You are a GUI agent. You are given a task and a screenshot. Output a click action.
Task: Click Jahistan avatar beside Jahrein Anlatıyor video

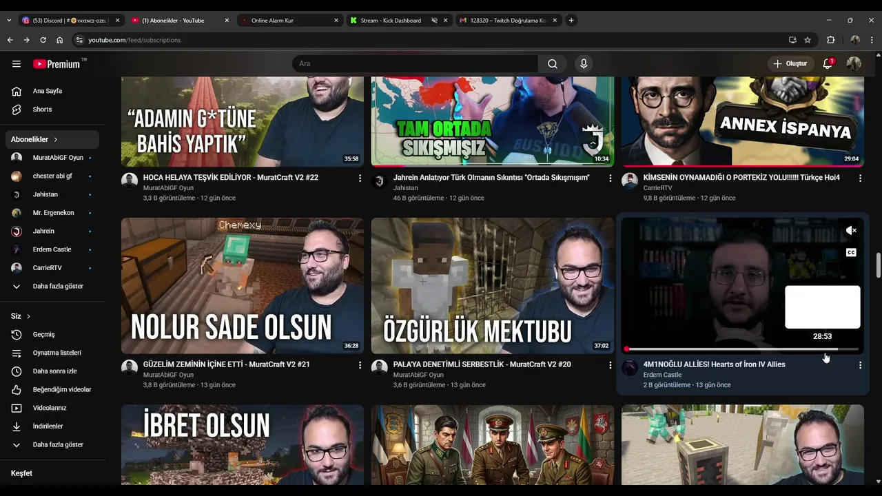(380, 180)
